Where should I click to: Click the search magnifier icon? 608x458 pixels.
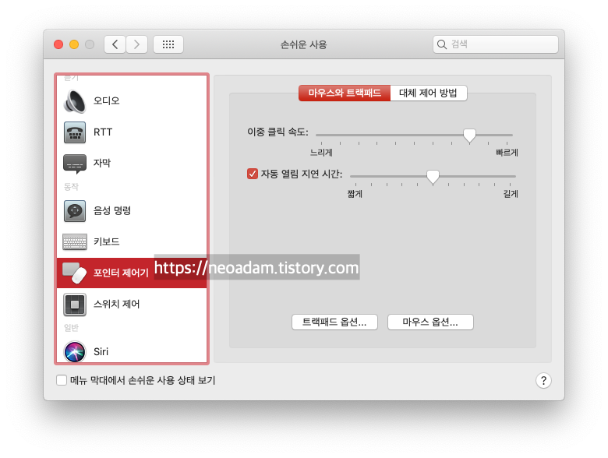442,44
